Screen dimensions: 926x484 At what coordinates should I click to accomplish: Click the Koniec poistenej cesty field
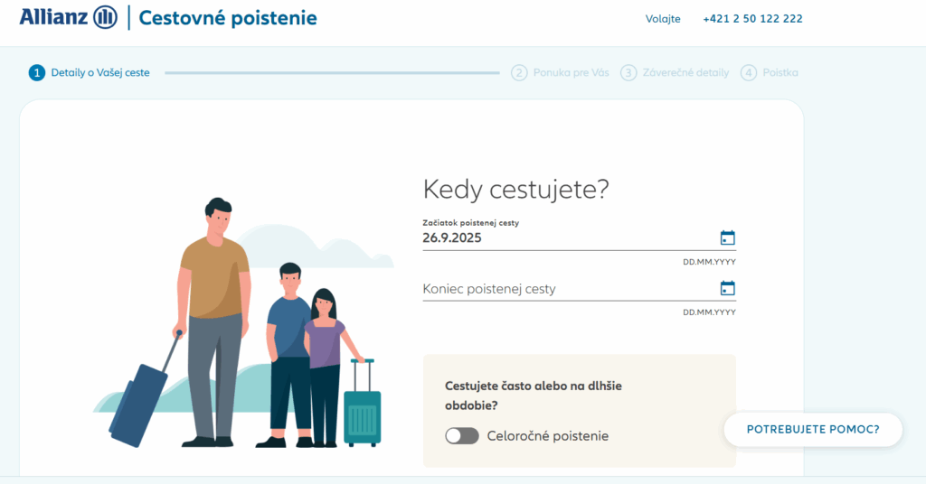pyautogui.click(x=561, y=290)
